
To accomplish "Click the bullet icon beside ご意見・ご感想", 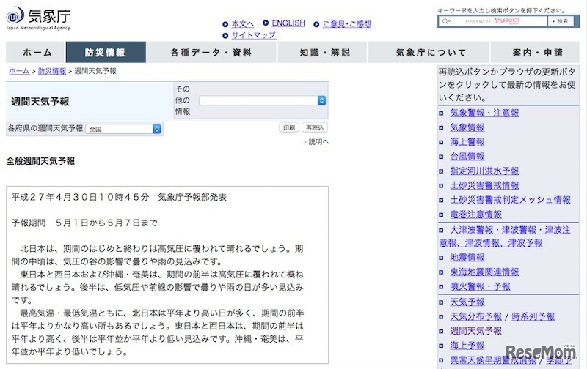I will (316, 25).
